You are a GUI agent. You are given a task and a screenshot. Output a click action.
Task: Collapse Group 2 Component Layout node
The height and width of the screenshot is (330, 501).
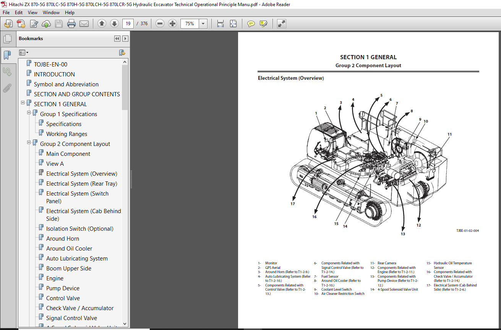(x=29, y=142)
